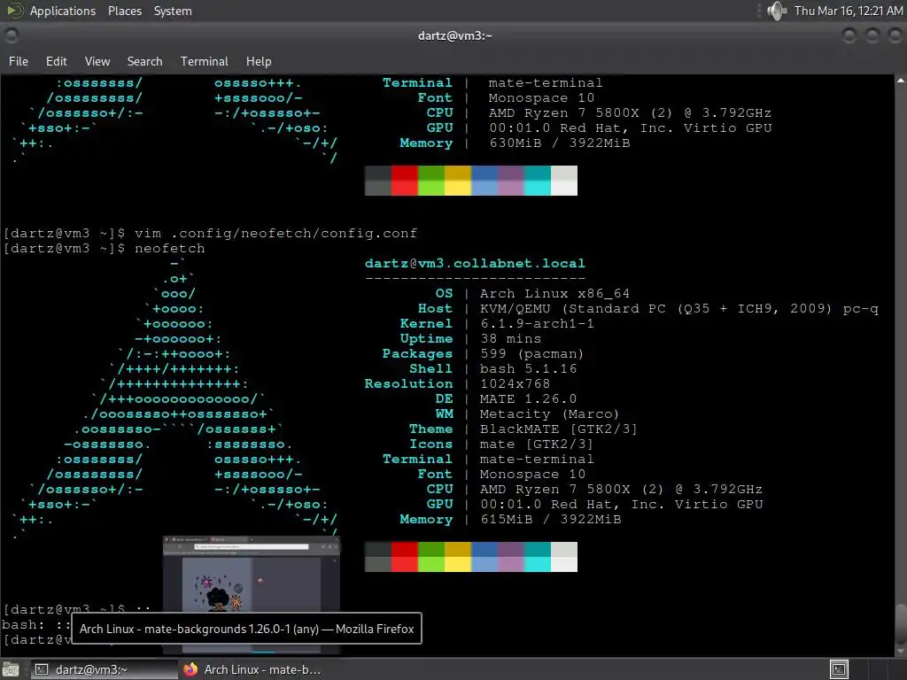The height and width of the screenshot is (680, 907).
Task: Close the terminal window
Action: click(895, 35)
